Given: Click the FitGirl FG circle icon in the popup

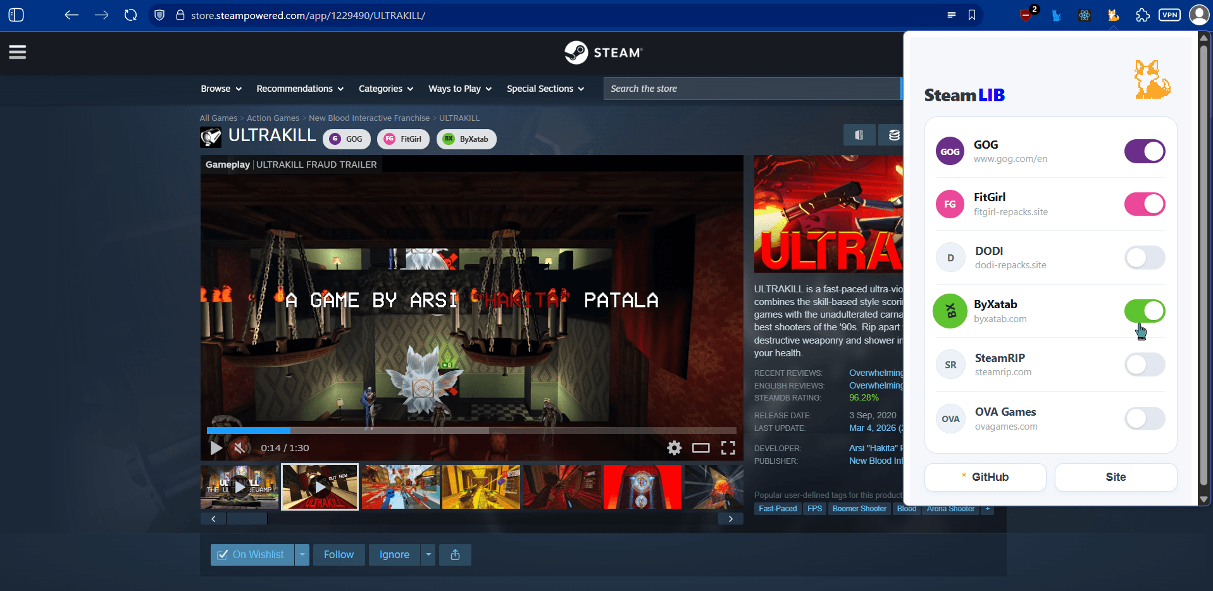Looking at the screenshot, I should (950, 204).
